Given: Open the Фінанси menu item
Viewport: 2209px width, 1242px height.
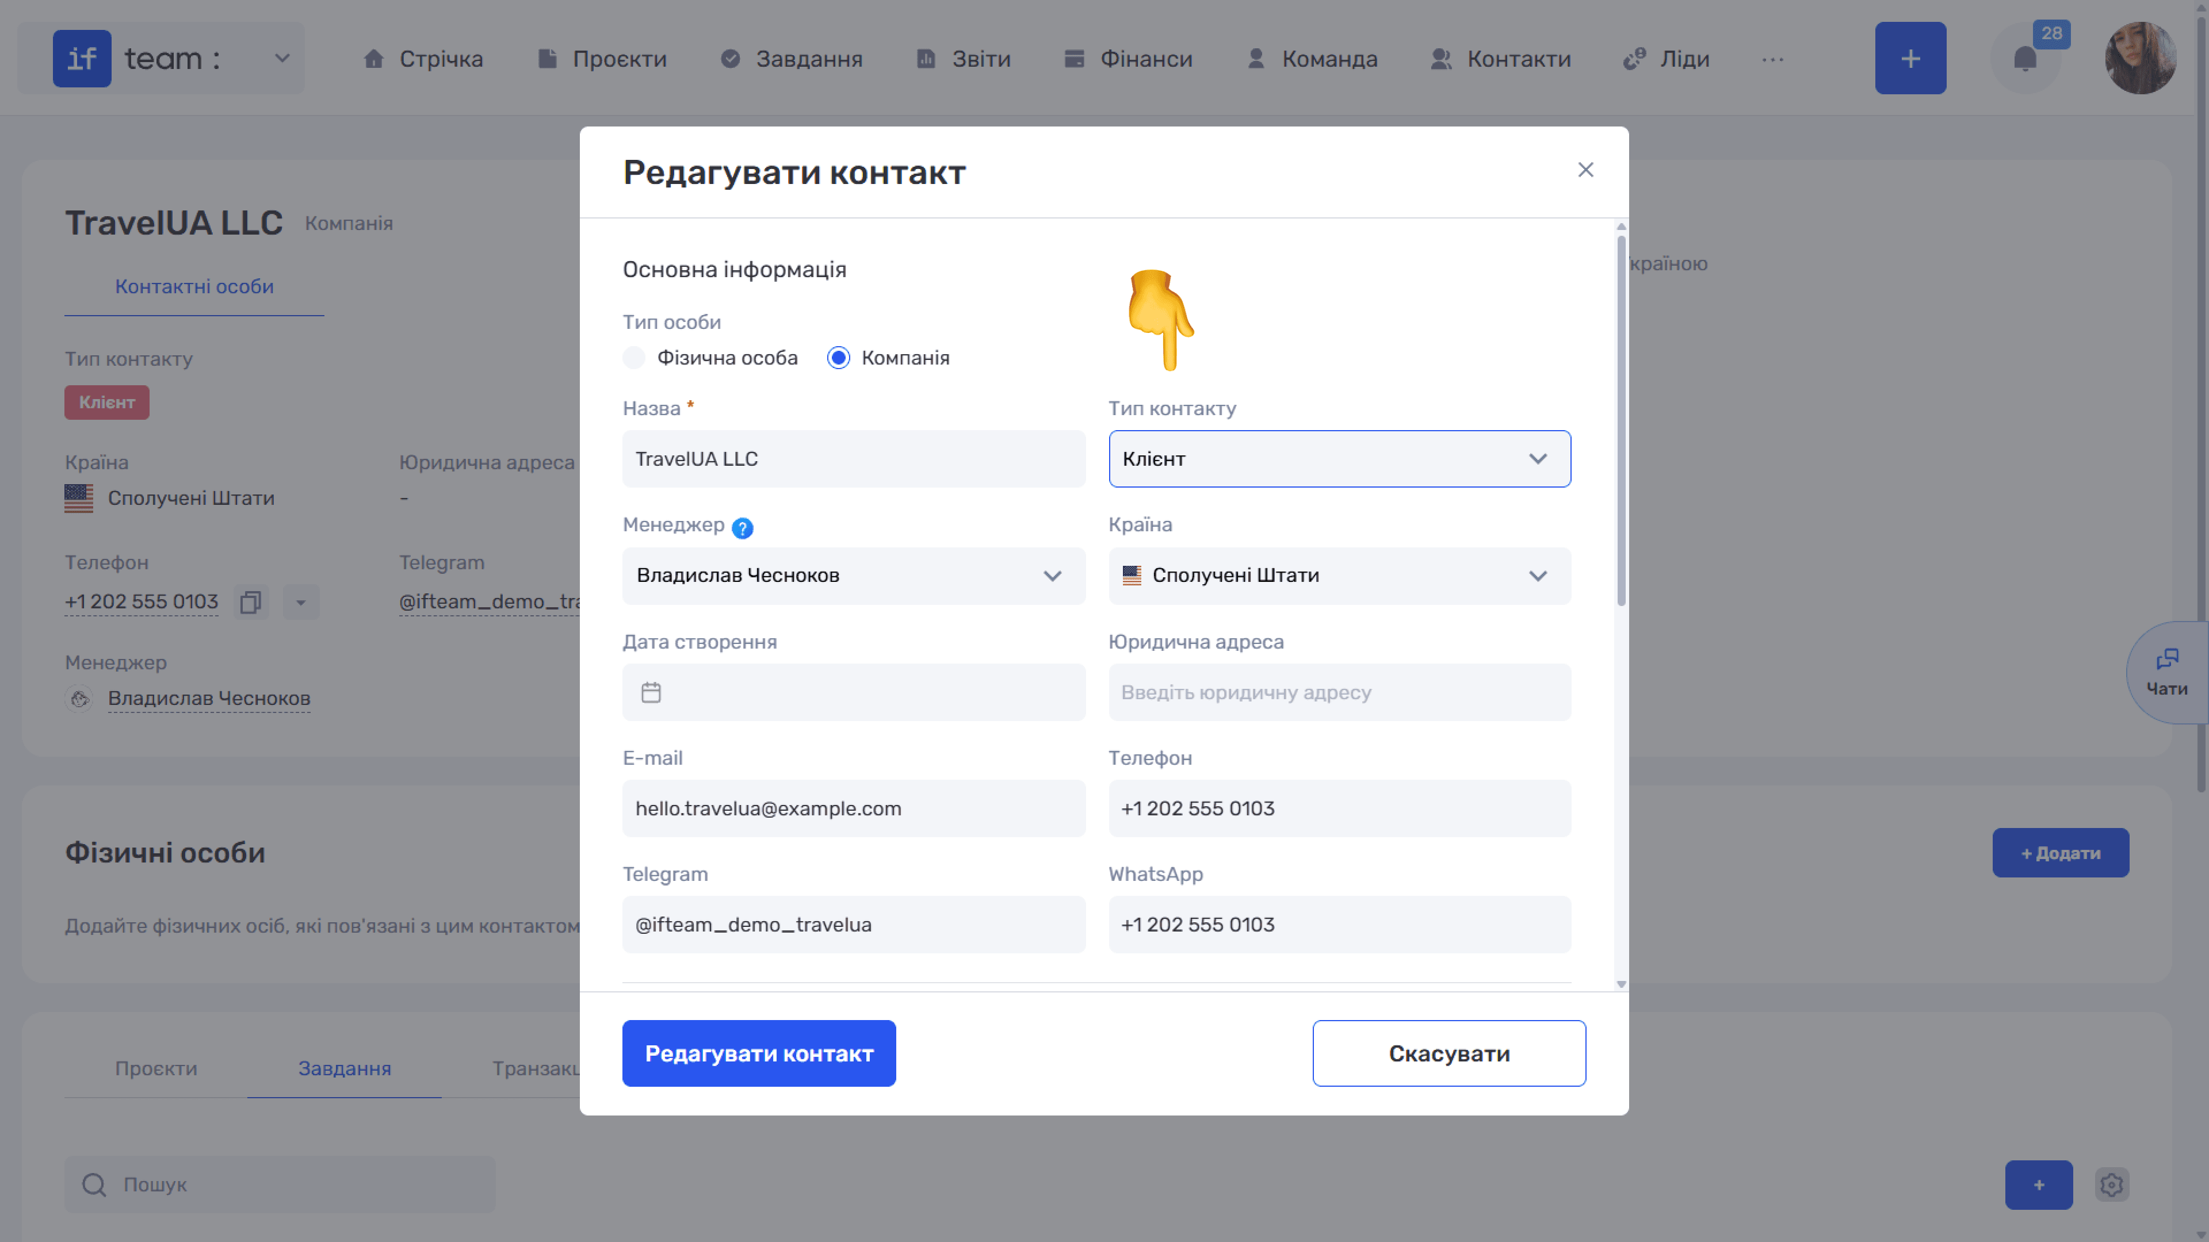Looking at the screenshot, I should point(1128,59).
